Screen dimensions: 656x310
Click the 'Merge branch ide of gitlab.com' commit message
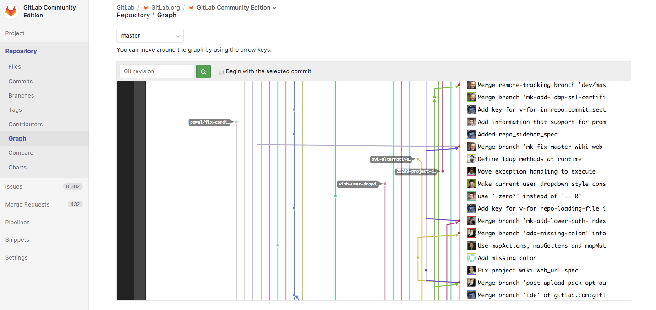pos(541,294)
